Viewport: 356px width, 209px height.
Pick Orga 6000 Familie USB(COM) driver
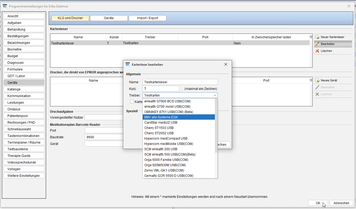pyautogui.click(x=179, y=160)
